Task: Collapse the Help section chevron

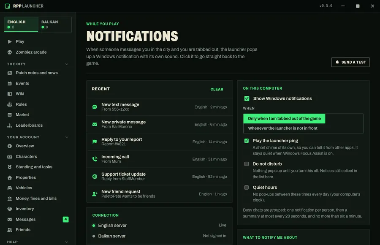Action: 67,242
